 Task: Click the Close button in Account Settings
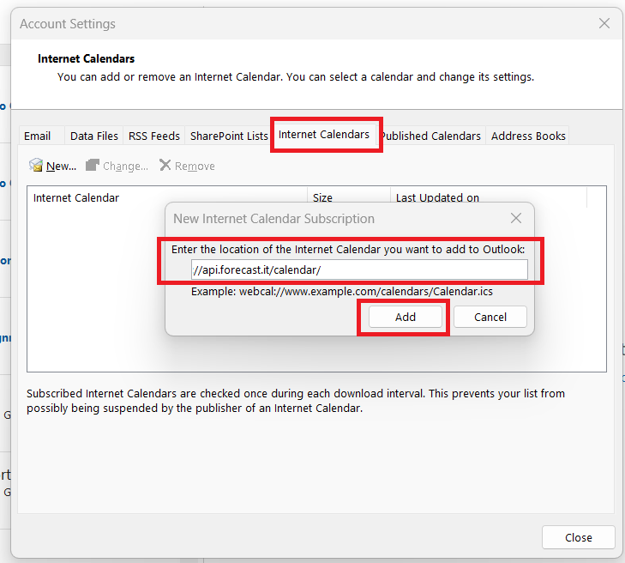coord(579,537)
